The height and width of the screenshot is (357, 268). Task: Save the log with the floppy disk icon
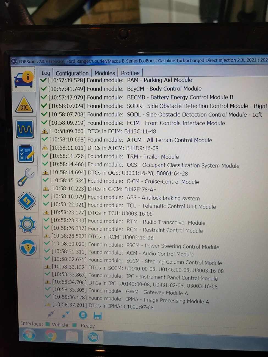(98, 315)
